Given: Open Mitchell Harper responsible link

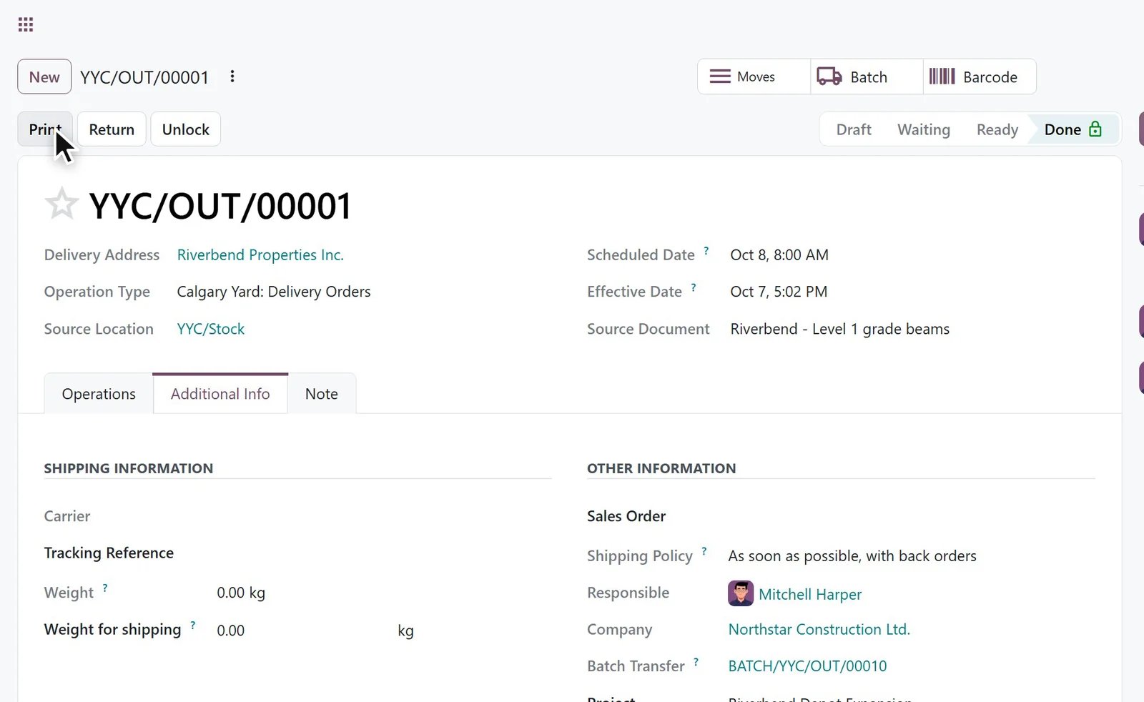Looking at the screenshot, I should (810, 594).
